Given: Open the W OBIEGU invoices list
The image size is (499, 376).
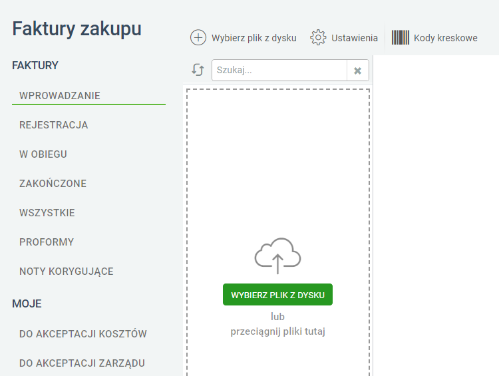Looking at the screenshot, I should tap(43, 154).
